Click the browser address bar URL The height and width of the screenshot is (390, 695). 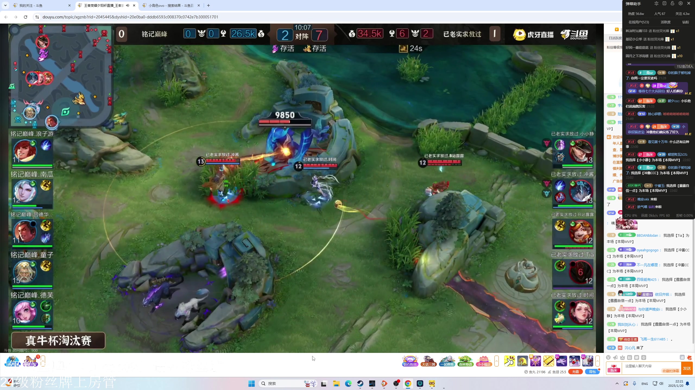click(x=130, y=17)
